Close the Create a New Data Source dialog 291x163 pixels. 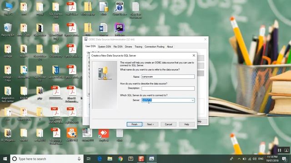coord(194,55)
